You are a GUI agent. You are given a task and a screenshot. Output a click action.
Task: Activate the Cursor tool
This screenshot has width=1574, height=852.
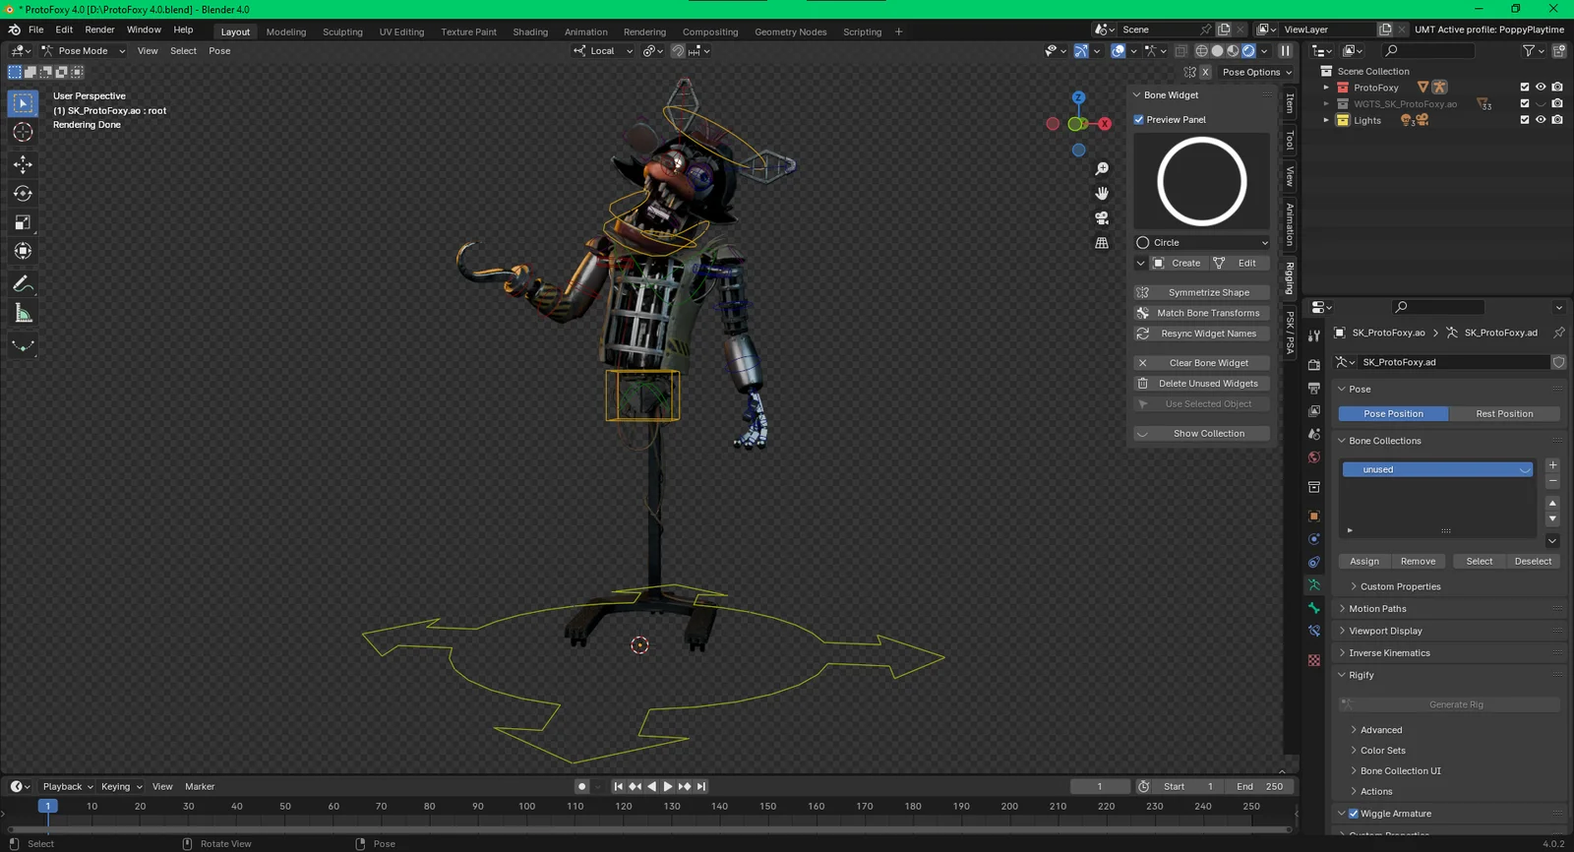pyautogui.click(x=23, y=132)
